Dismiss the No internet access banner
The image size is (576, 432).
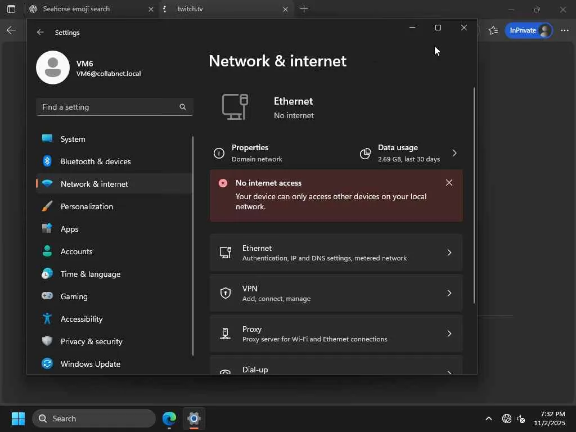(449, 183)
